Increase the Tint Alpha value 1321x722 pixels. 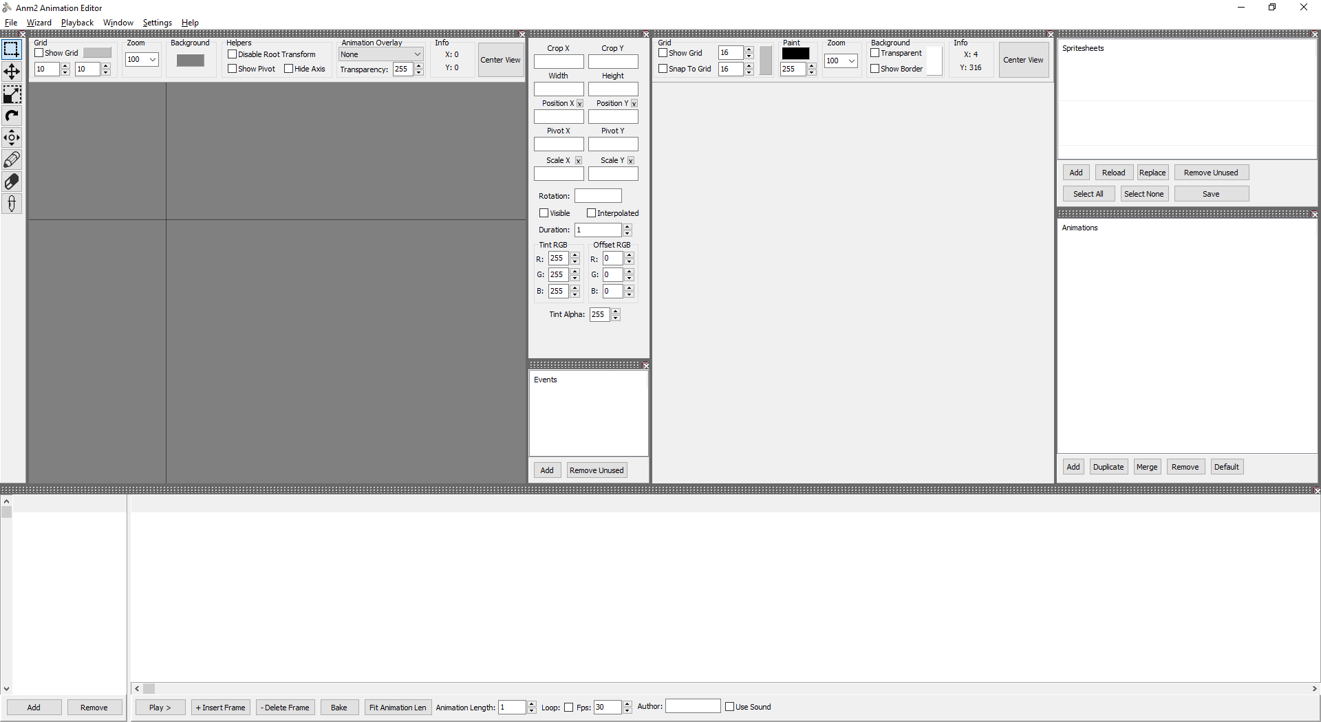tap(616, 311)
